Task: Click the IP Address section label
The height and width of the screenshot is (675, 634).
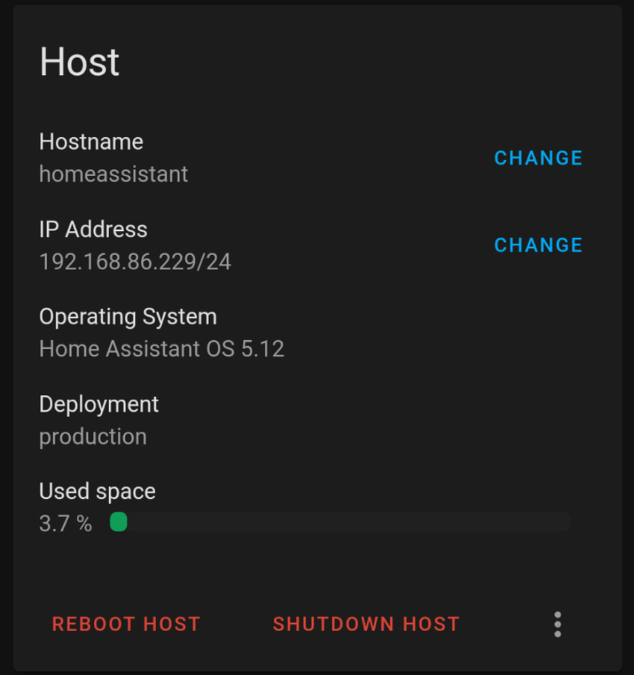Action: pos(93,230)
